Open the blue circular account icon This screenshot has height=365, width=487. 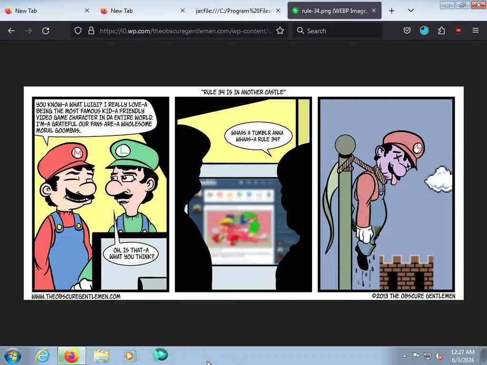pyautogui.click(x=424, y=30)
